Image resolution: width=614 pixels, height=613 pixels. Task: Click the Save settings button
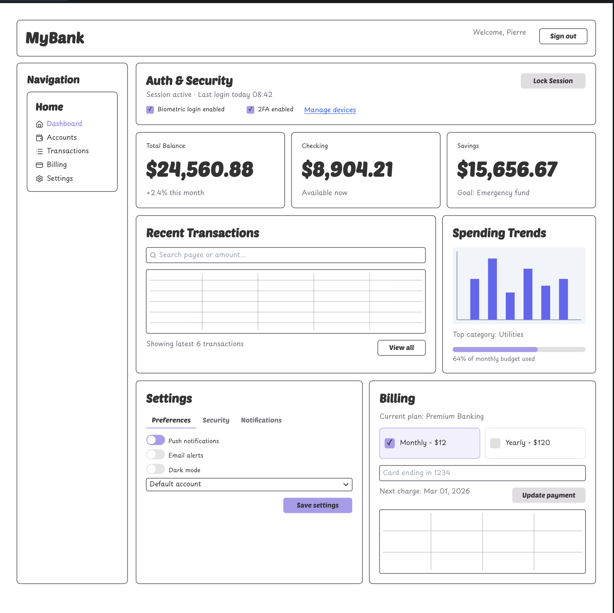(x=317, y=505)
